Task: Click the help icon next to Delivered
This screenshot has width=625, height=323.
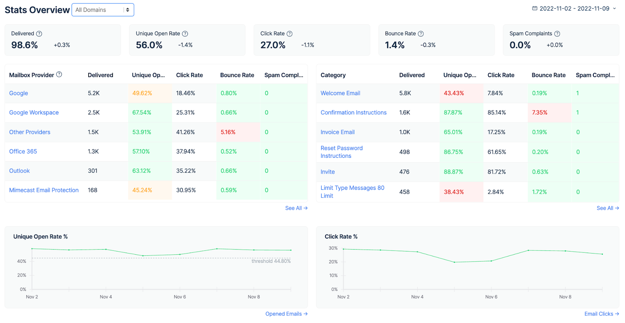Action: pos(39,34)
